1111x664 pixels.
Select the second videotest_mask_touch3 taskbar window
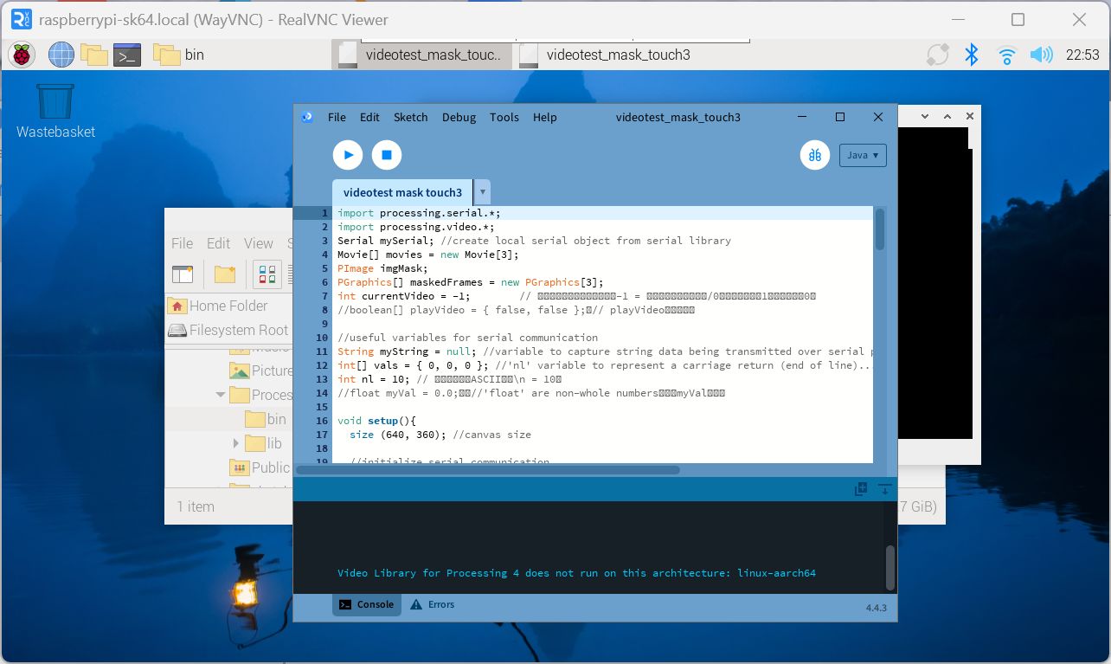pyautogui.click(x=606, y=55)
